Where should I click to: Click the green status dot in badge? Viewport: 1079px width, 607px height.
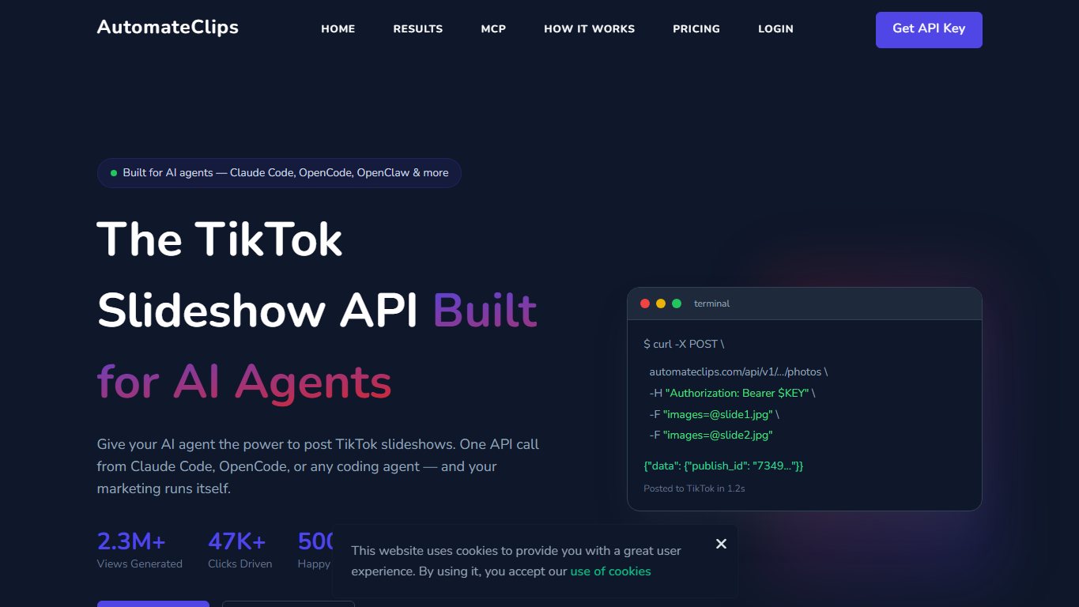[114, 173]
